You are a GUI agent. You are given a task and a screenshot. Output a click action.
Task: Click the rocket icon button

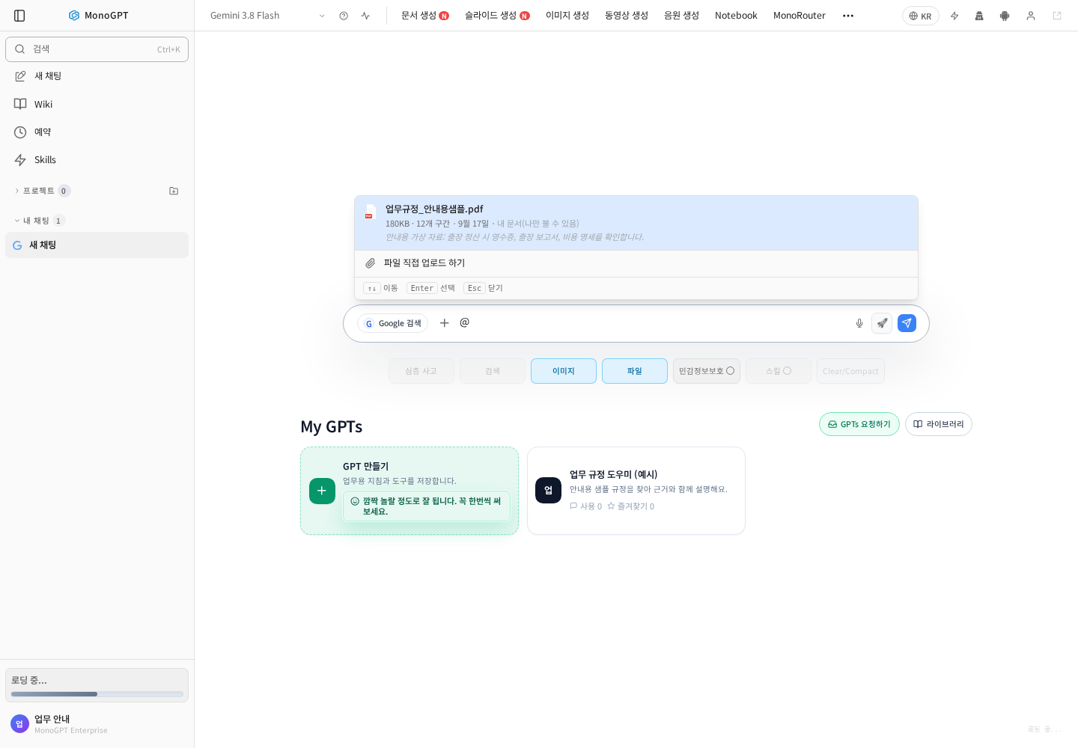coord(882,323)
